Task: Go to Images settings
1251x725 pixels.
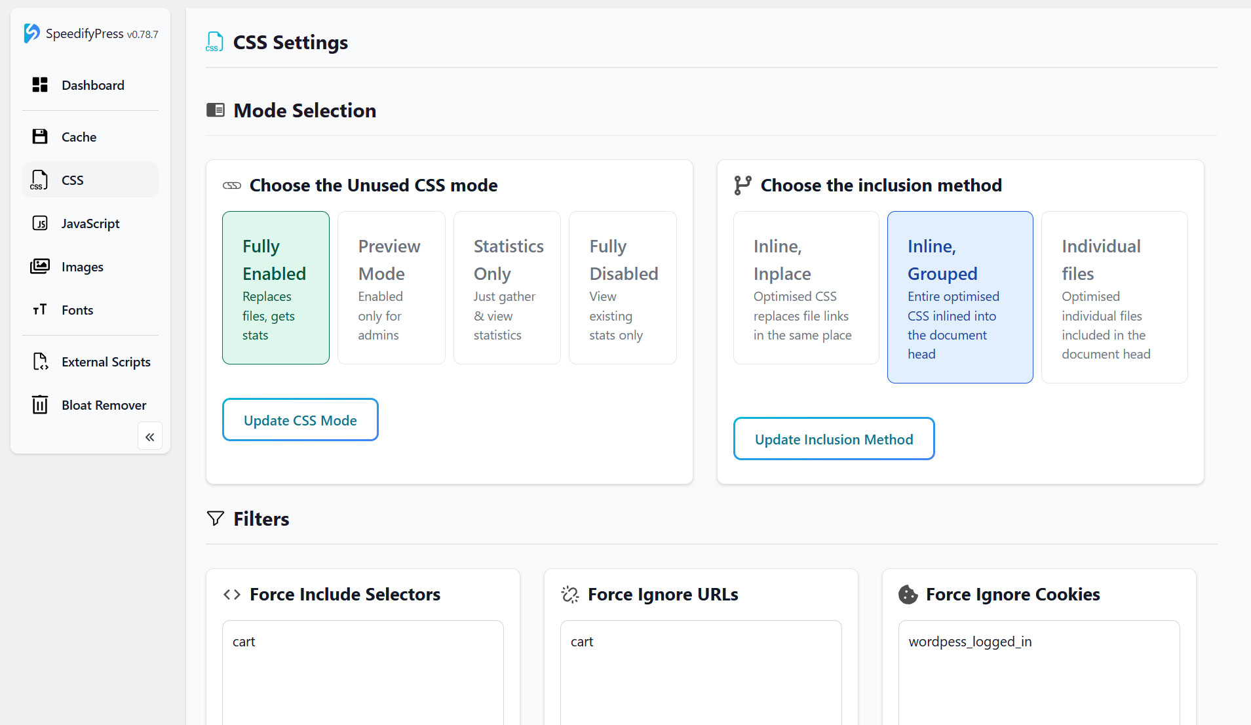Action: click(90, 267)
